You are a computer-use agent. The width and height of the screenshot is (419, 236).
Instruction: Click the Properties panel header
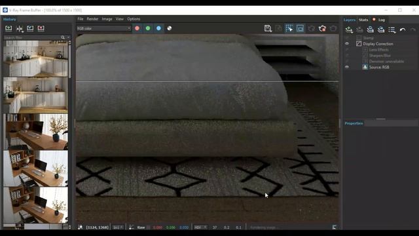pyautogui.click(x=354, y=123)
